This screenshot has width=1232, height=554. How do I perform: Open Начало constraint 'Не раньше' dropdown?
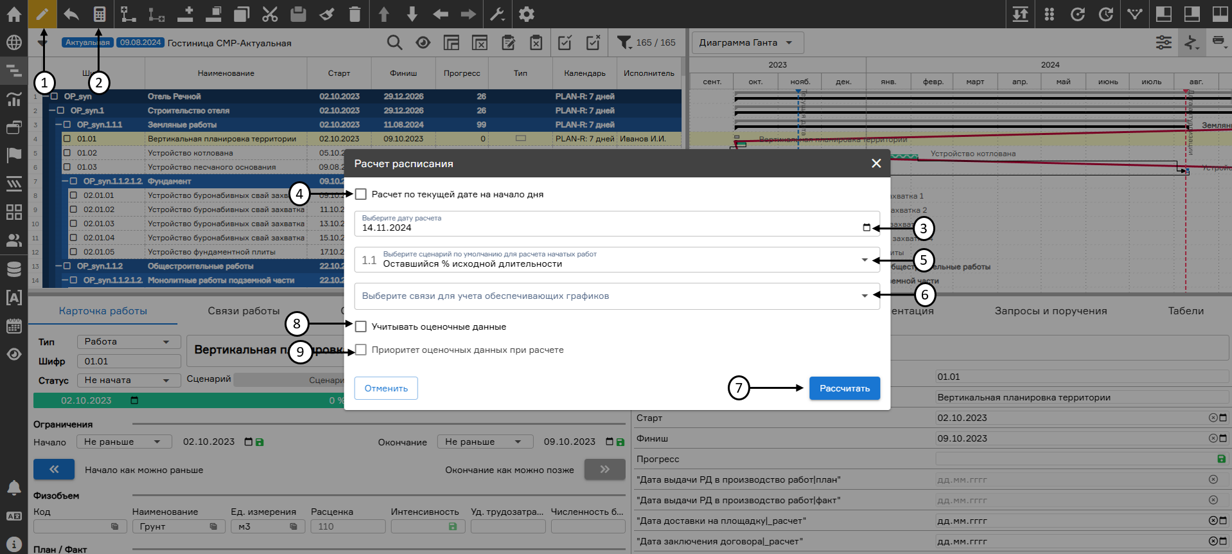coord(124,442)
